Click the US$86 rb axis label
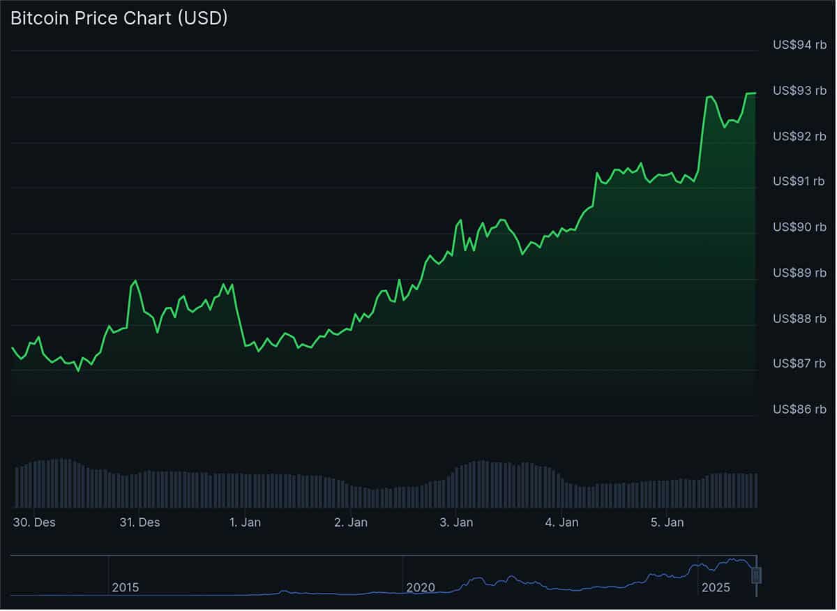Viewport: 837px width, 611px height. [x=799, y=409]
